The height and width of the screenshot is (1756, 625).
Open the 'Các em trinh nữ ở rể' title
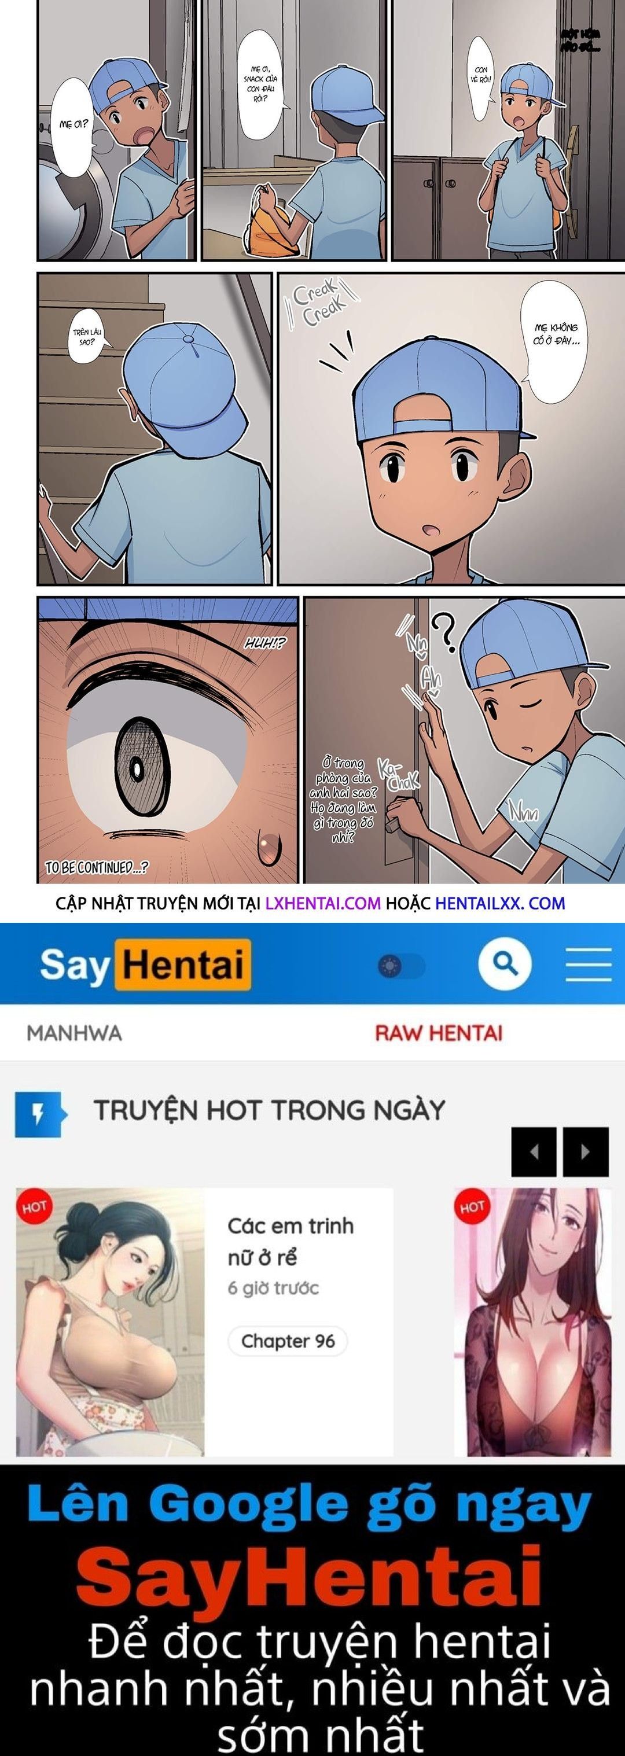click(x=291, y=1241)
